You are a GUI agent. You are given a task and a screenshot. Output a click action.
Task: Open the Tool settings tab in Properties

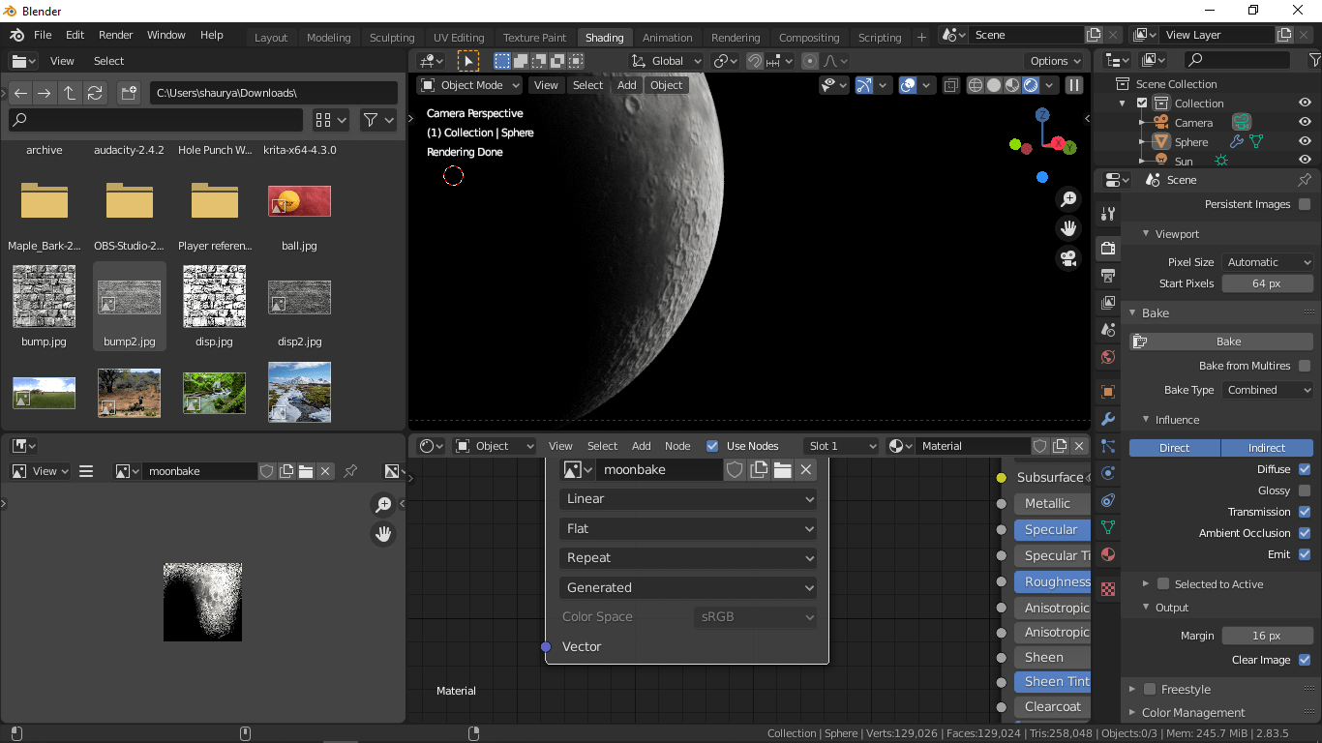1108,214
